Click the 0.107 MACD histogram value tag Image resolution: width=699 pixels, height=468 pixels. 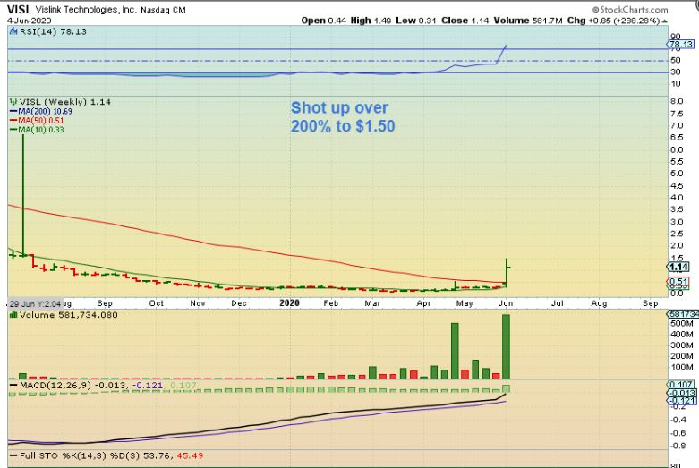679,384
